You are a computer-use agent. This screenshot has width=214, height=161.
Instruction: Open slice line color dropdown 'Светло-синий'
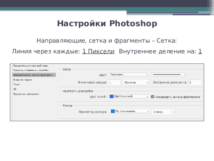point(128,96)
